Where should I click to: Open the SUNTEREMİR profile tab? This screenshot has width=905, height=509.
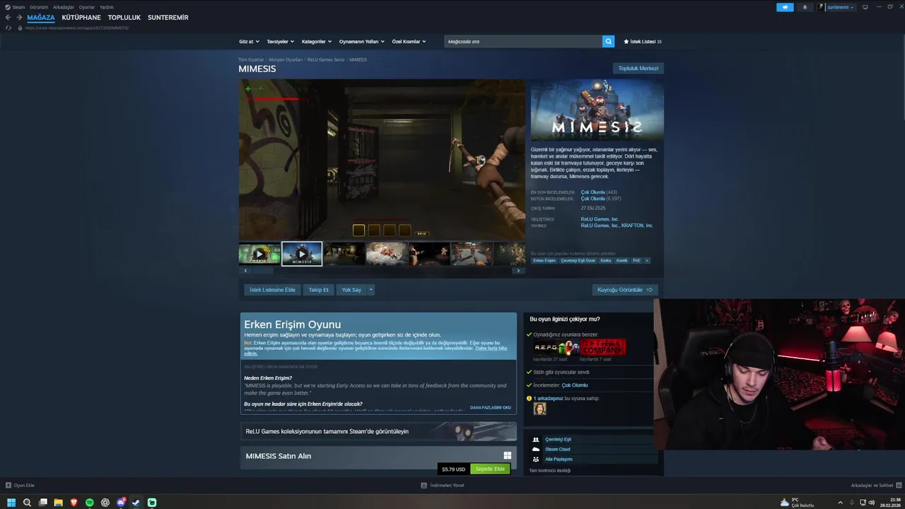point(168,18)
